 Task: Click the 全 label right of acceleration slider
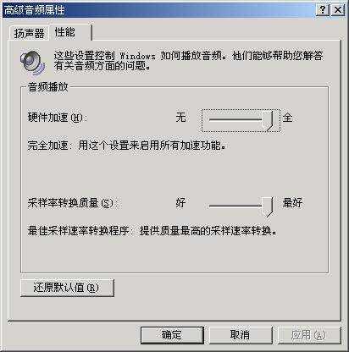click(288, 117)
